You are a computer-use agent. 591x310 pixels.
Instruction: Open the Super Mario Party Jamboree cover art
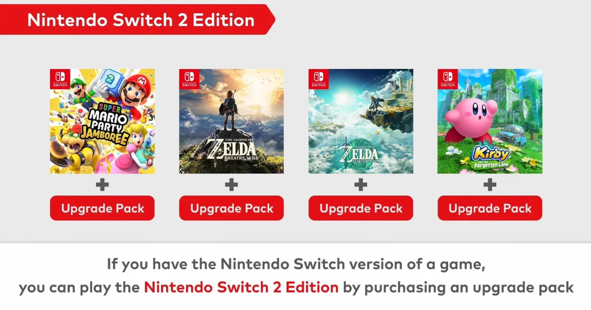coord(102,121)
